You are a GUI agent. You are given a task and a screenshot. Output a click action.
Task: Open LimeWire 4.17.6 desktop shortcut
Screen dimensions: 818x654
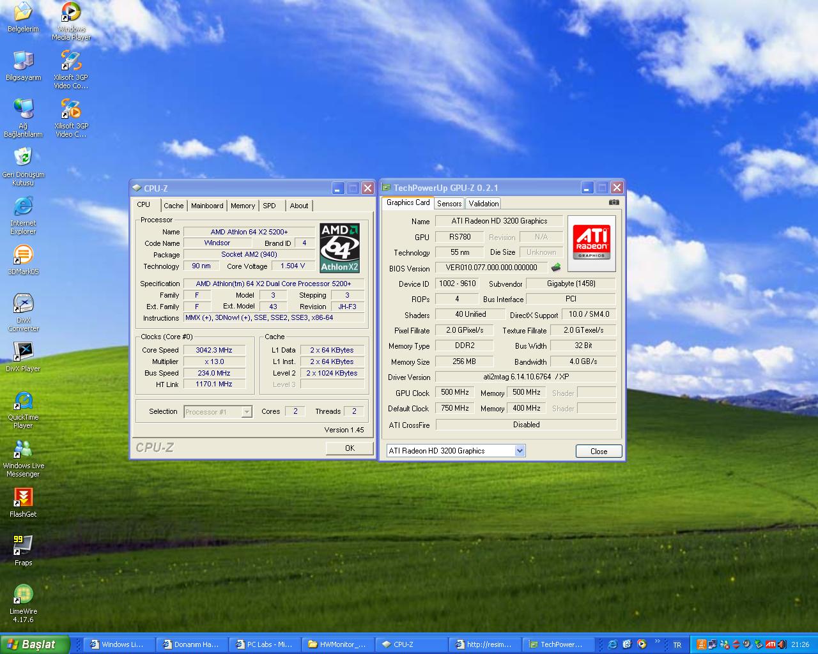[x=23, y=604]
